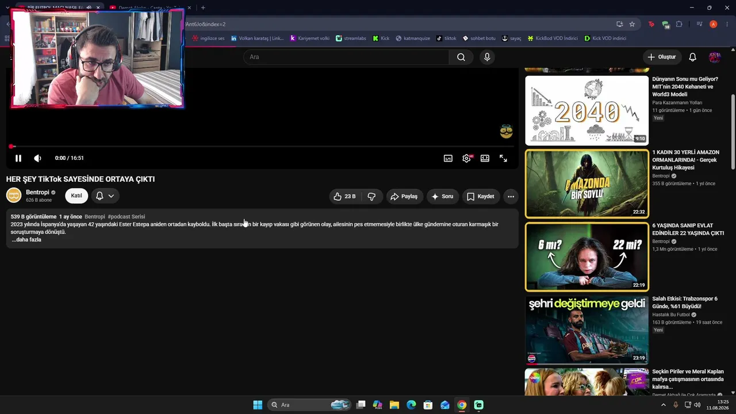Open video title 'Dünyanın Sonu mu Geliyor?'
The width and height of the screenshot is (736, 414).
click(685, 87)
